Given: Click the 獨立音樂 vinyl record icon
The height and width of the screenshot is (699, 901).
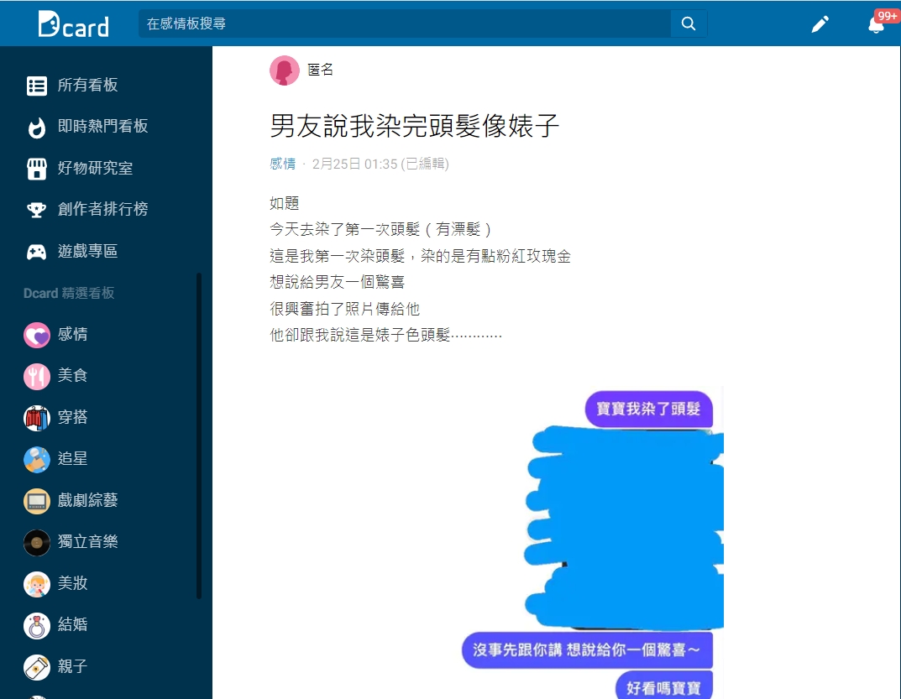Looking at the screenshot, I should [x=37, y=542].
